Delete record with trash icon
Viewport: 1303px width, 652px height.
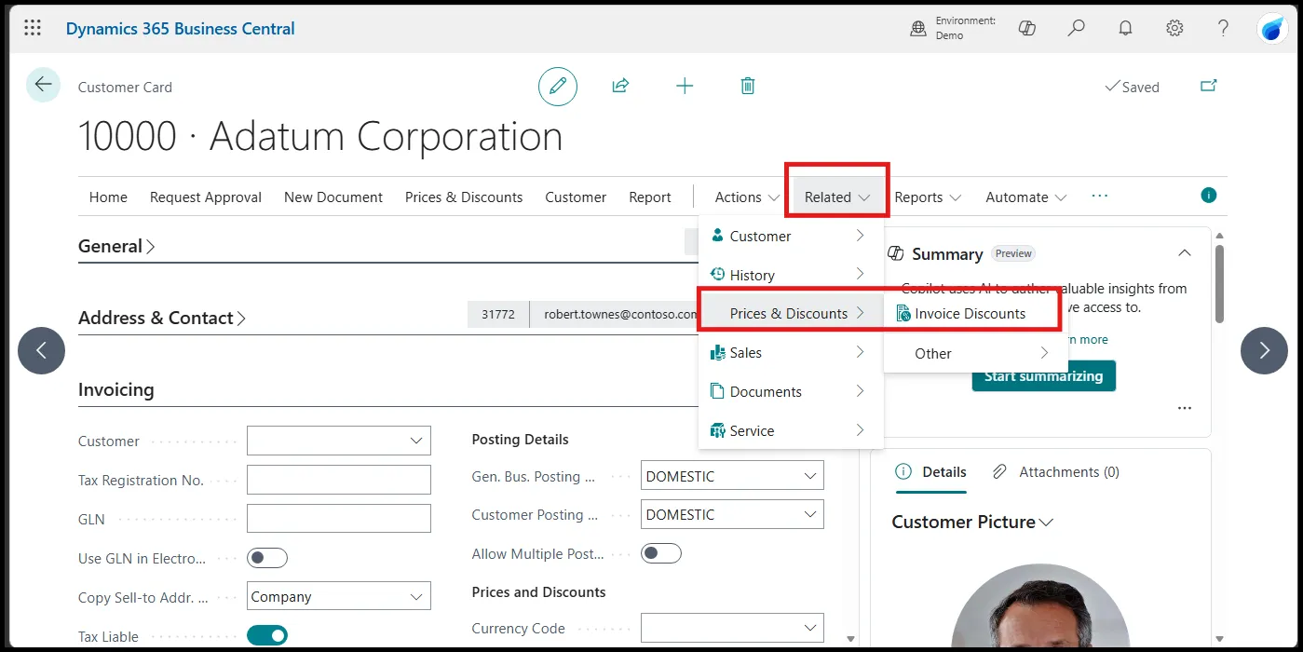747,86
